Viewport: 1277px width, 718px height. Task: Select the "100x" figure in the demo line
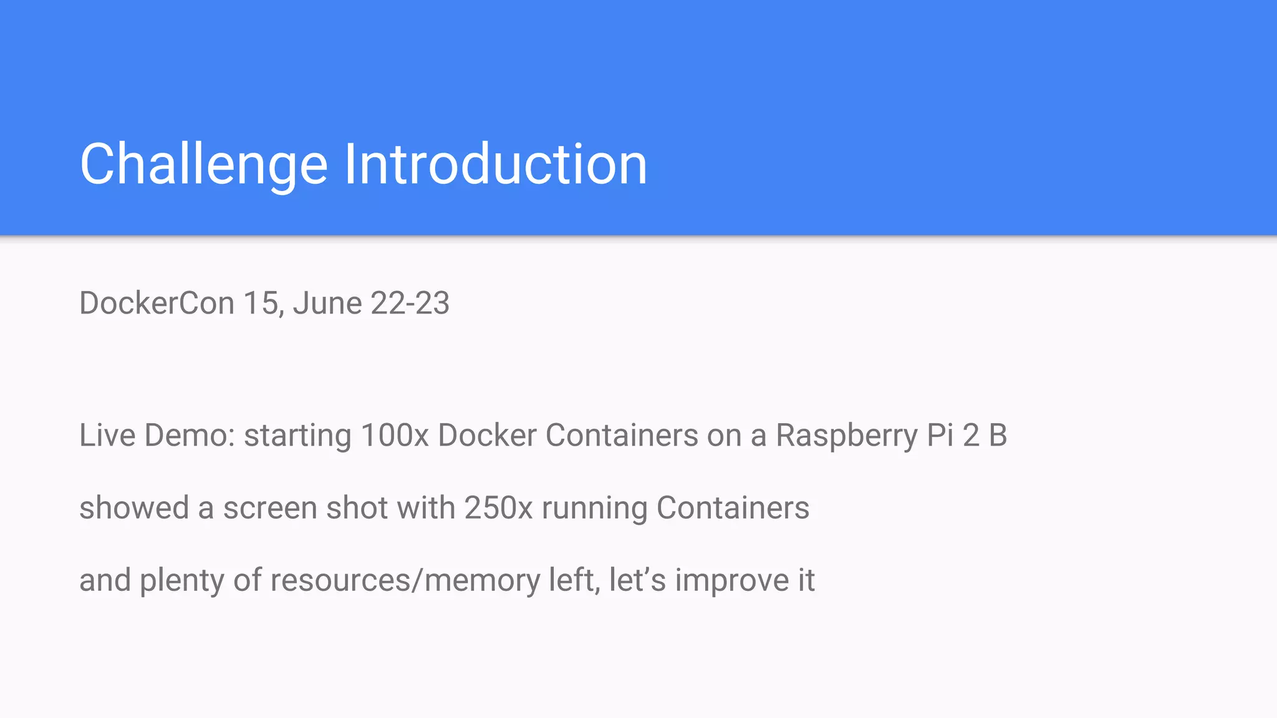click(395, 435)
